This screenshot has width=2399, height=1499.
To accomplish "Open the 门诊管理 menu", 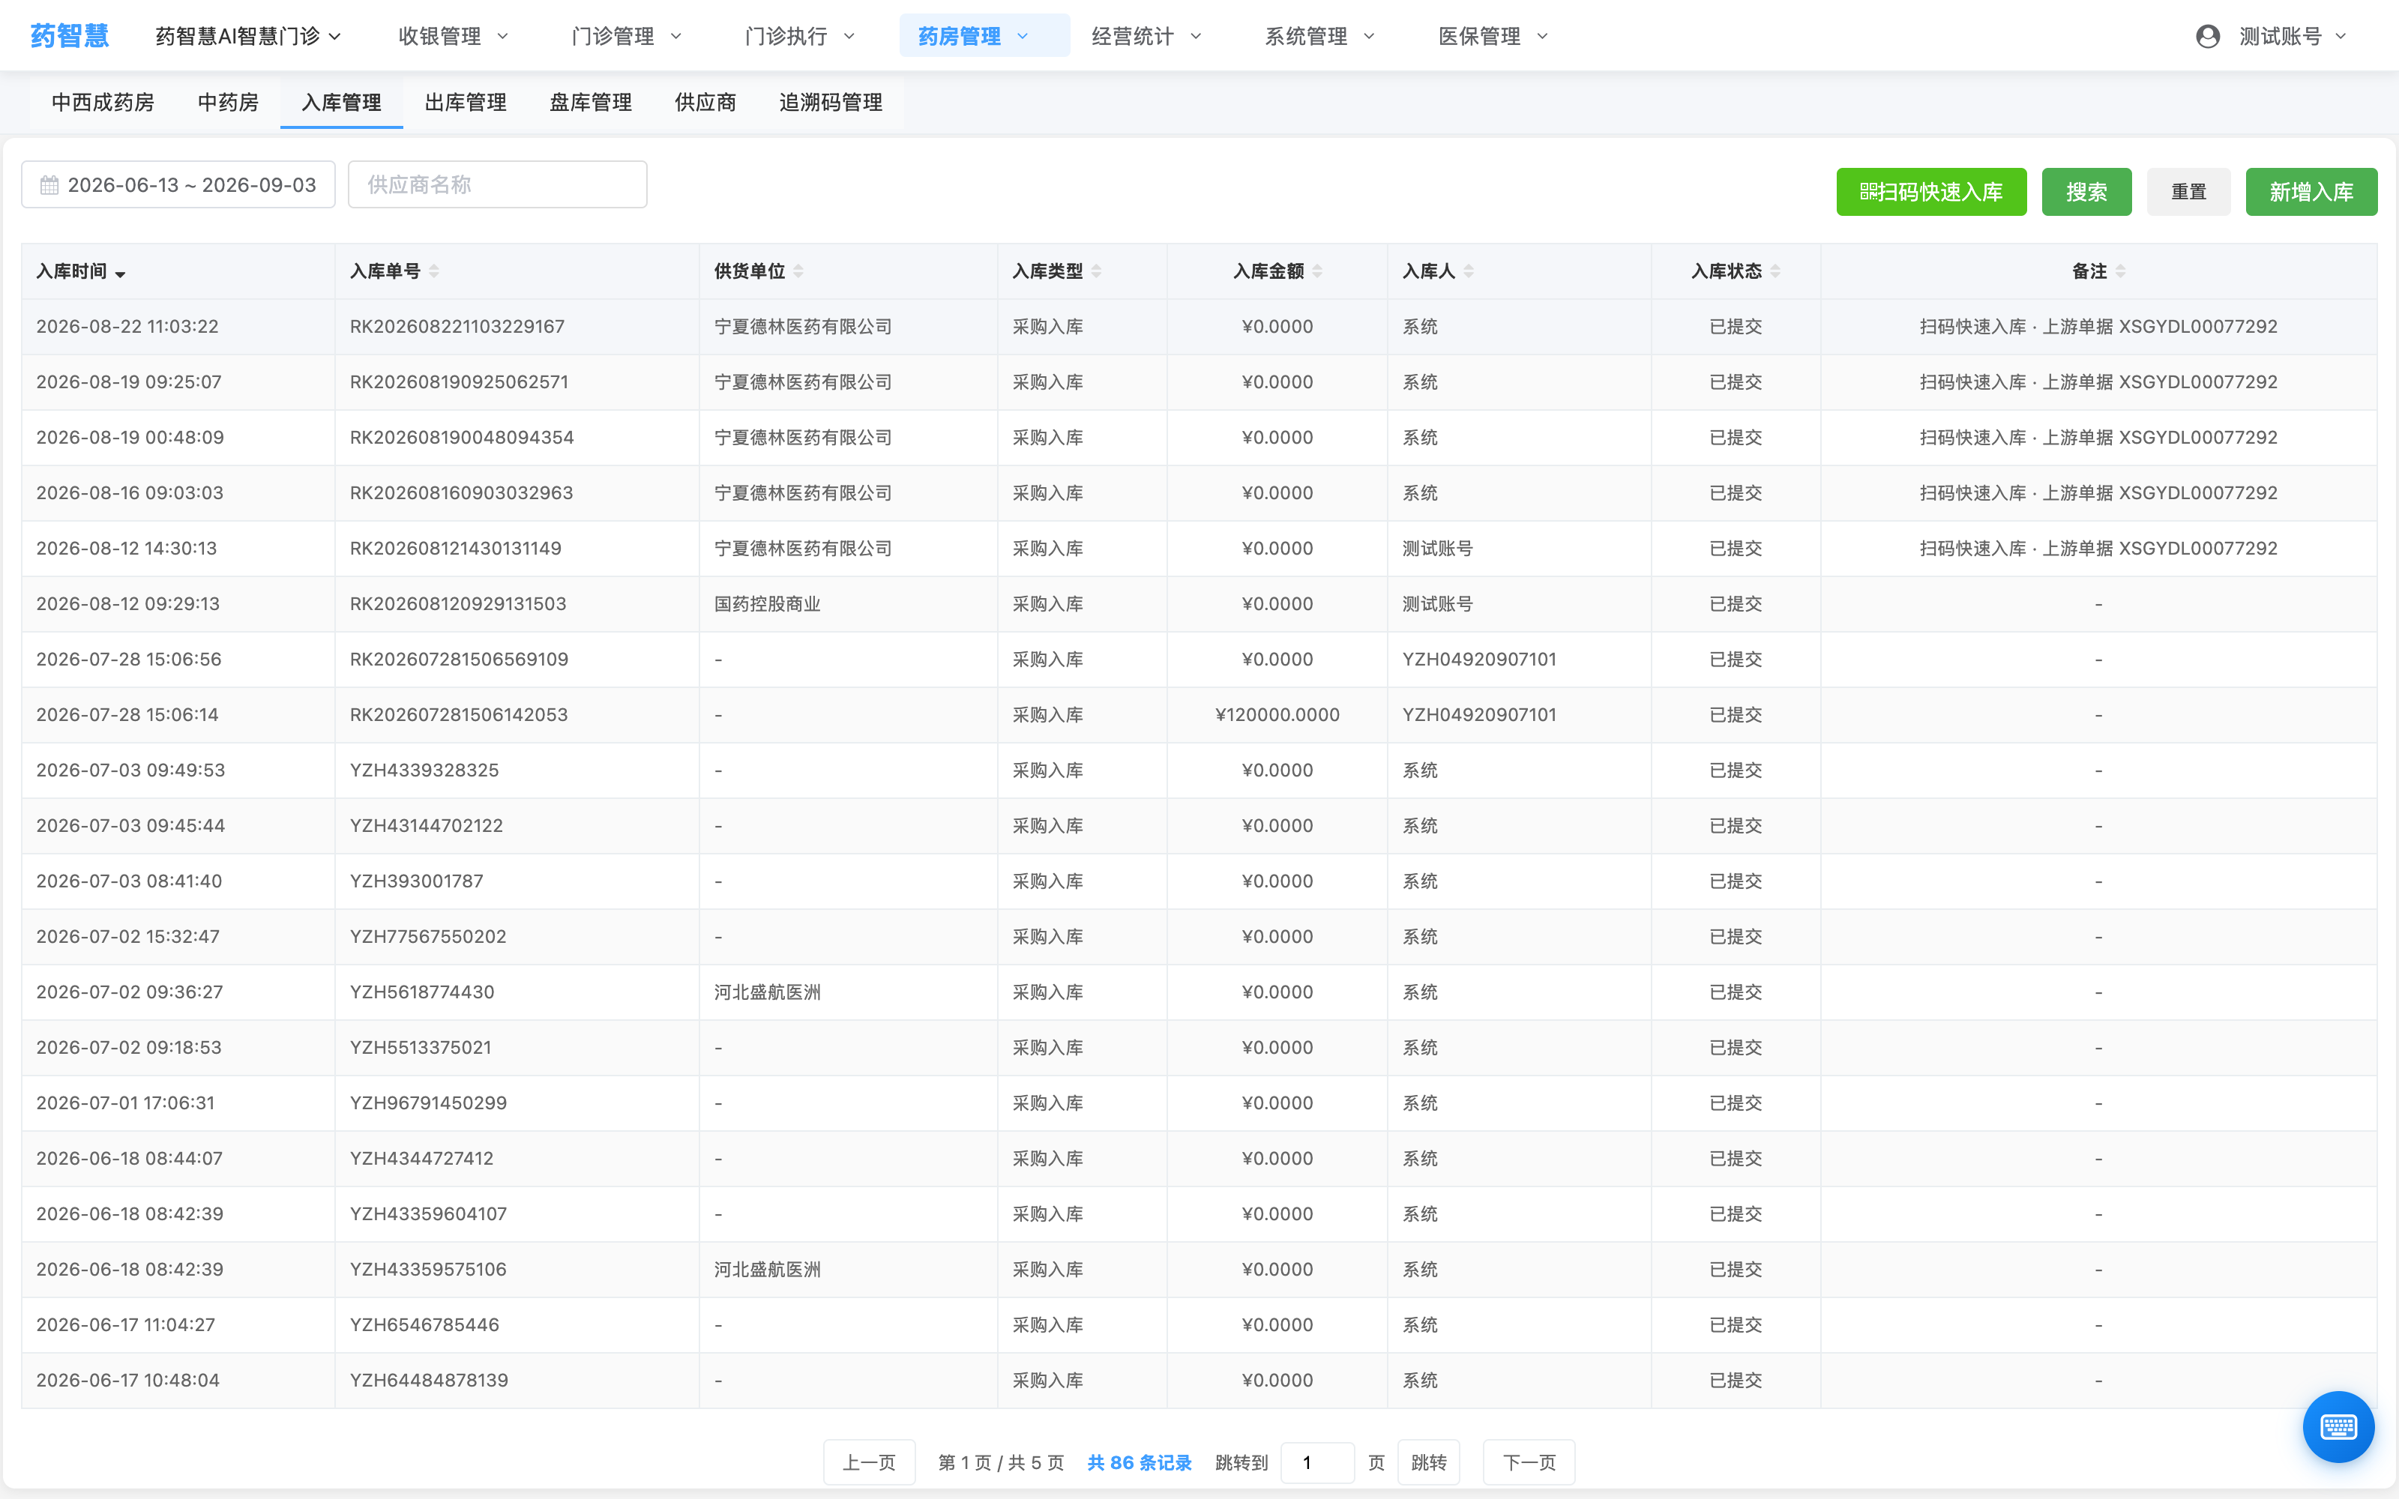I will click(627, 37).
